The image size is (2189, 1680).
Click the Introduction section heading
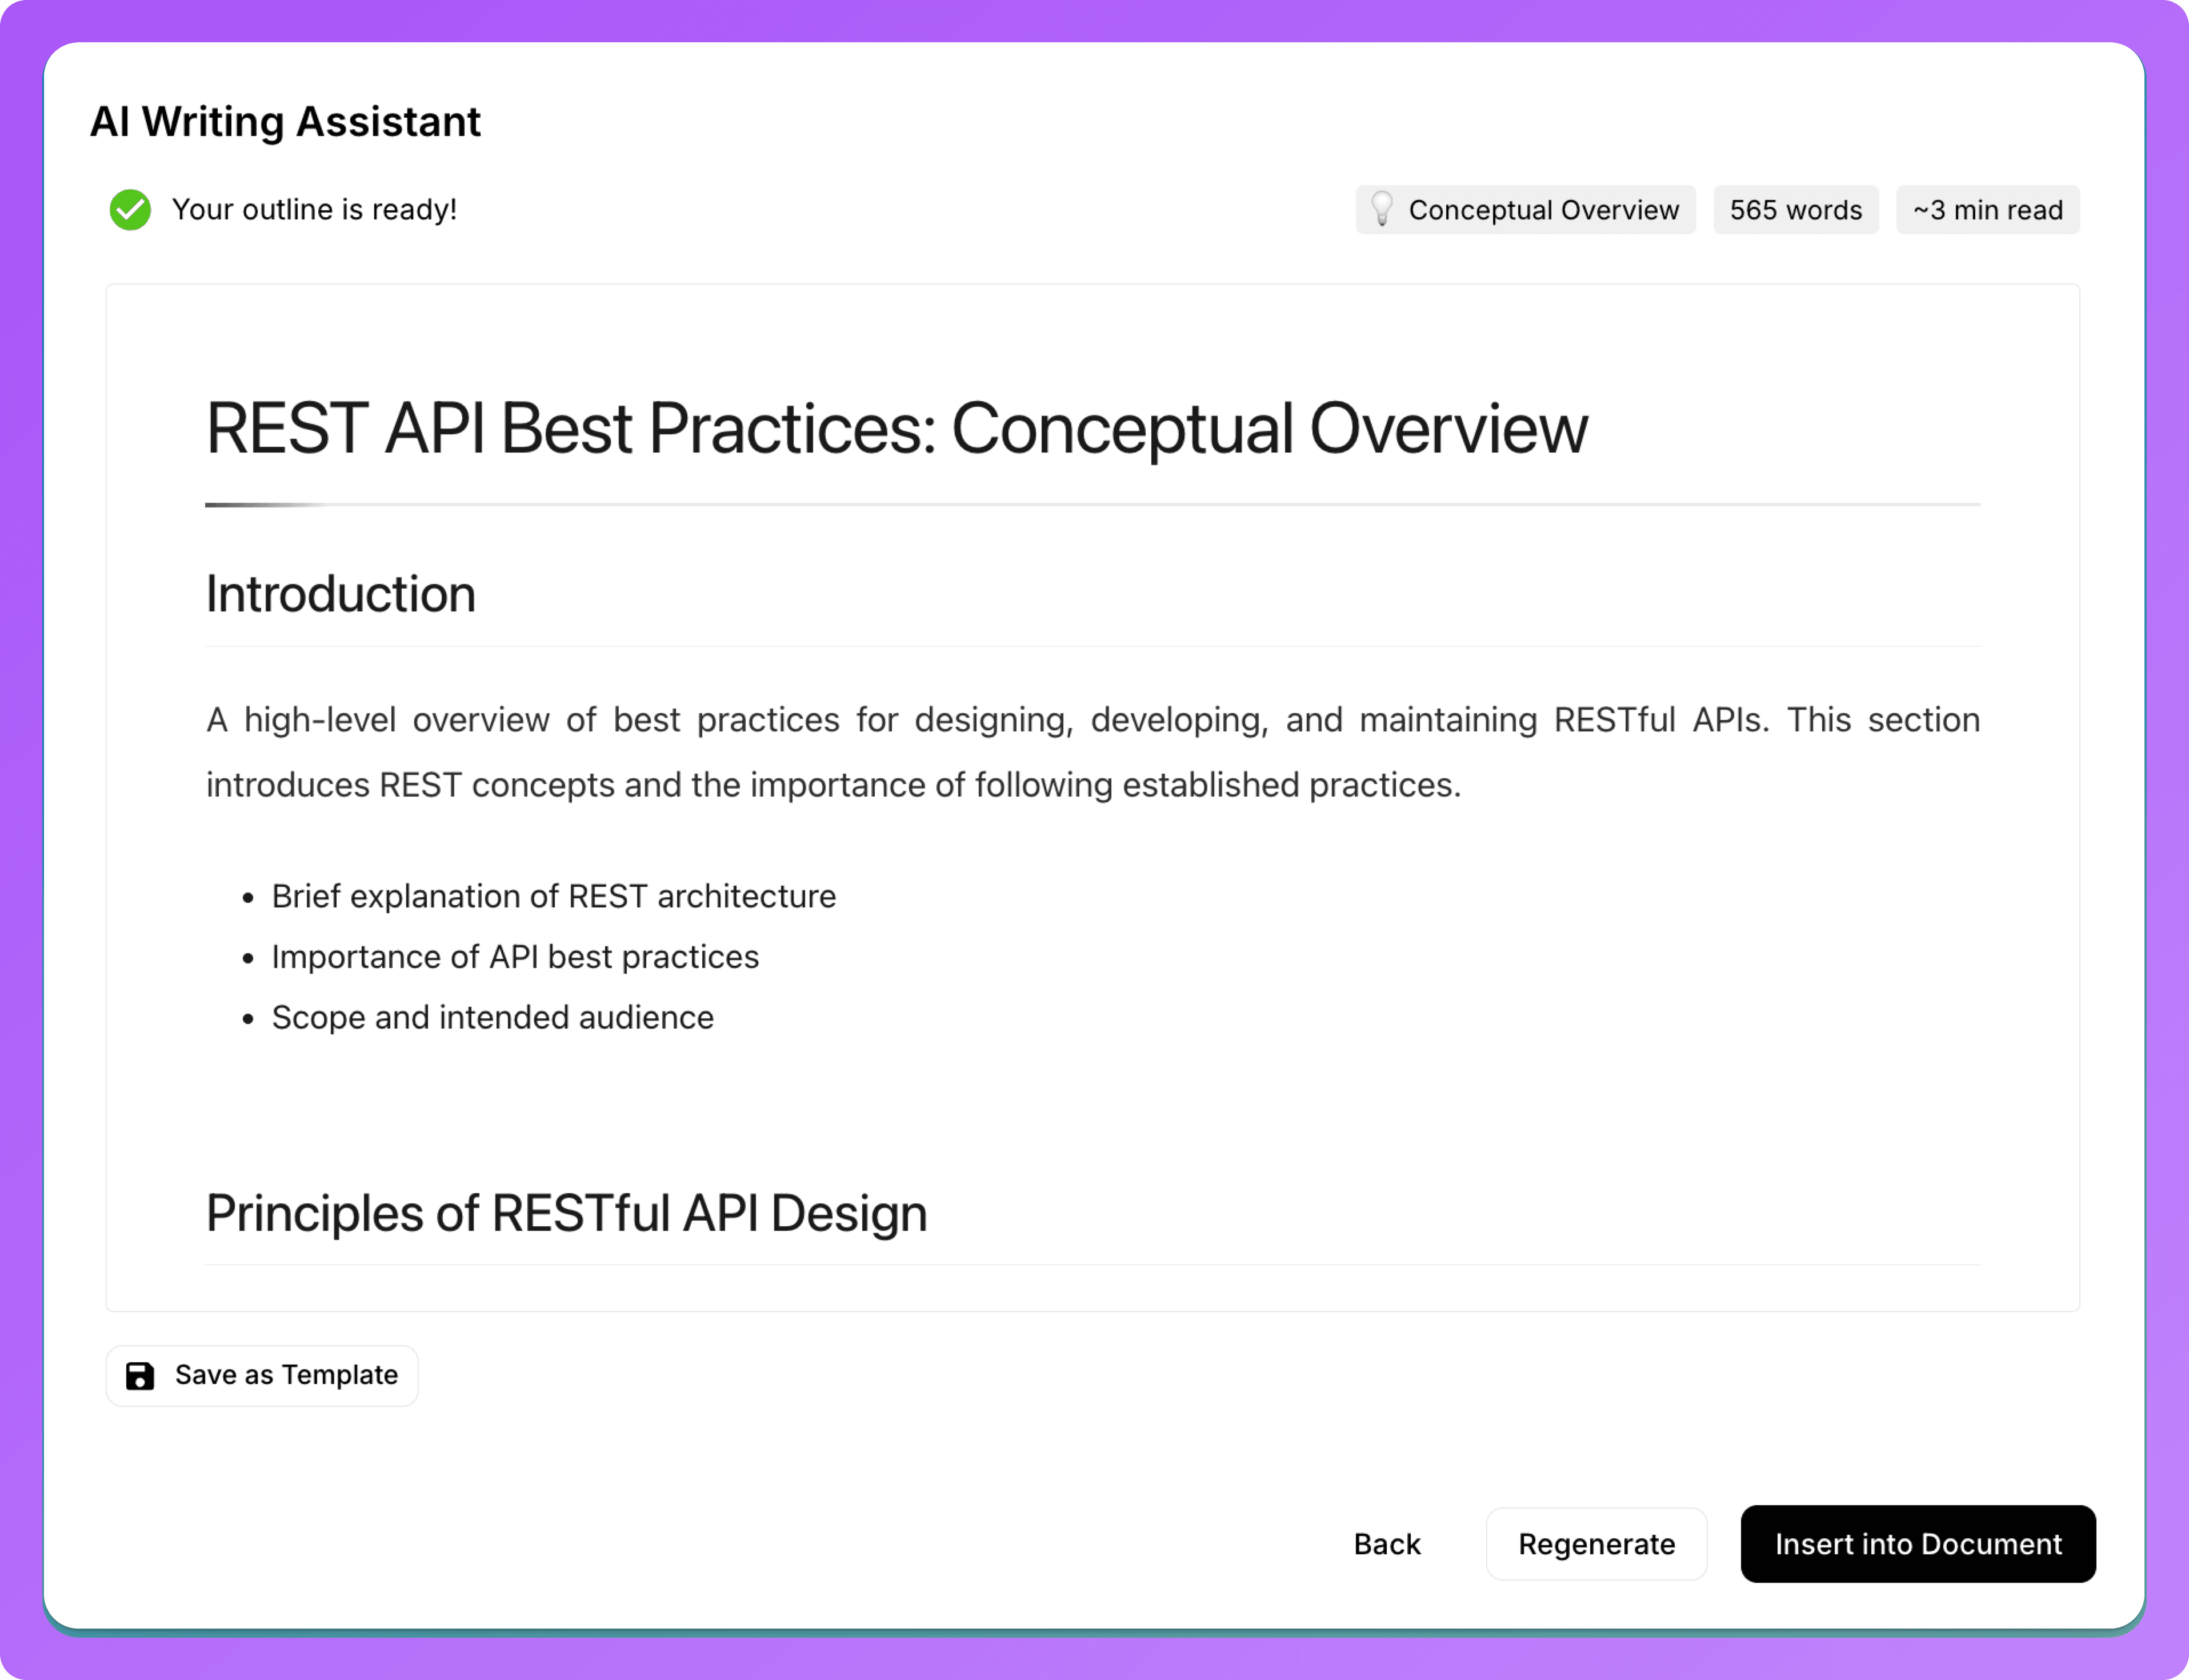point(341,595)
